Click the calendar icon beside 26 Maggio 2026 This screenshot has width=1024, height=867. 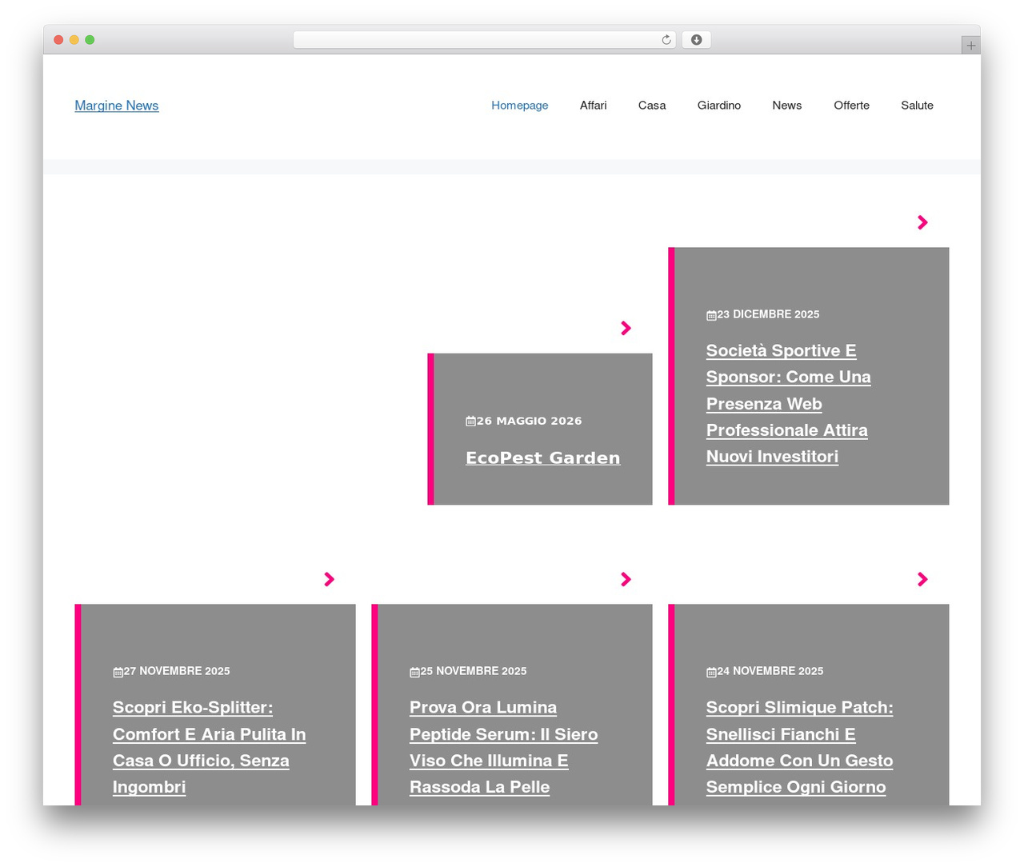pyautogui.click(x=470, y=422)
